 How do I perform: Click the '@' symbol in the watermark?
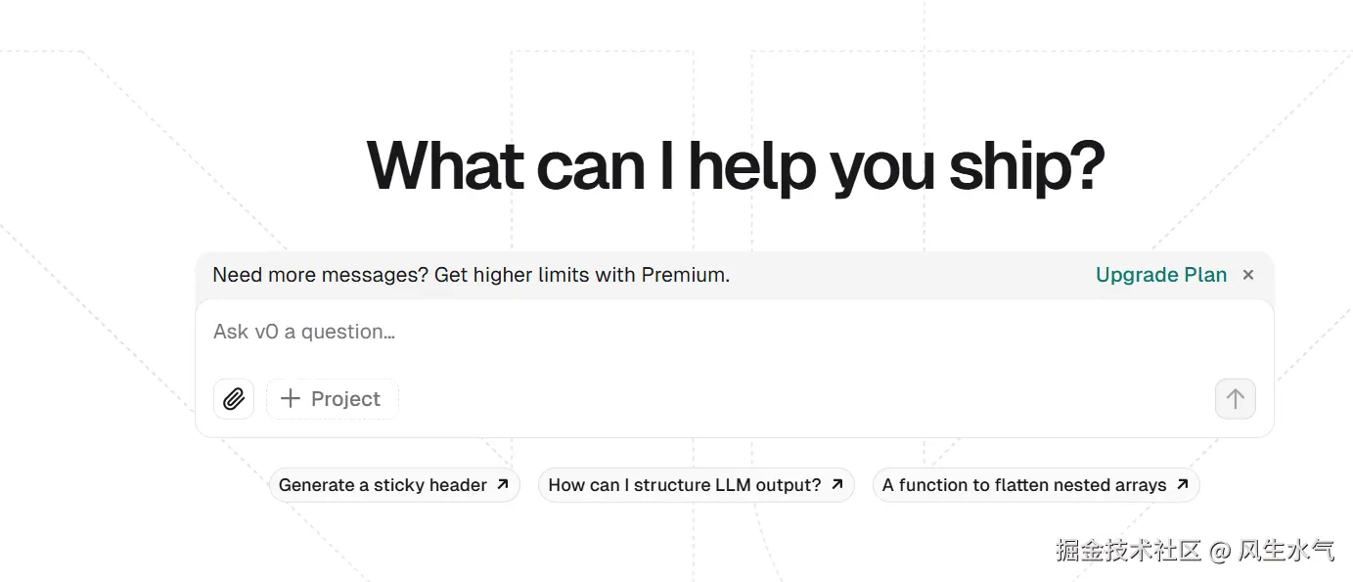coord(1220,552)
